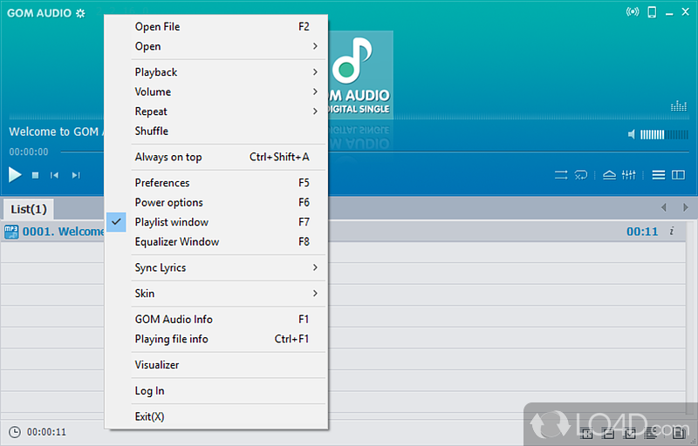Click the mobile device icon in the title bar
Image resolution: width=698 pixels, height=446 pixels.
pos(652,12)
